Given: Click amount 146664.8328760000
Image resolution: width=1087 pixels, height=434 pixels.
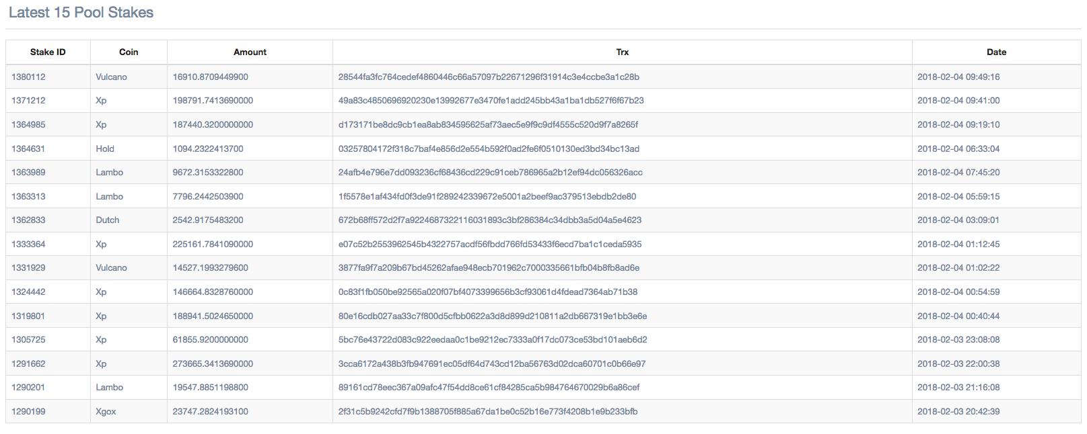Looking at the screenshot, I should [213, 292].
